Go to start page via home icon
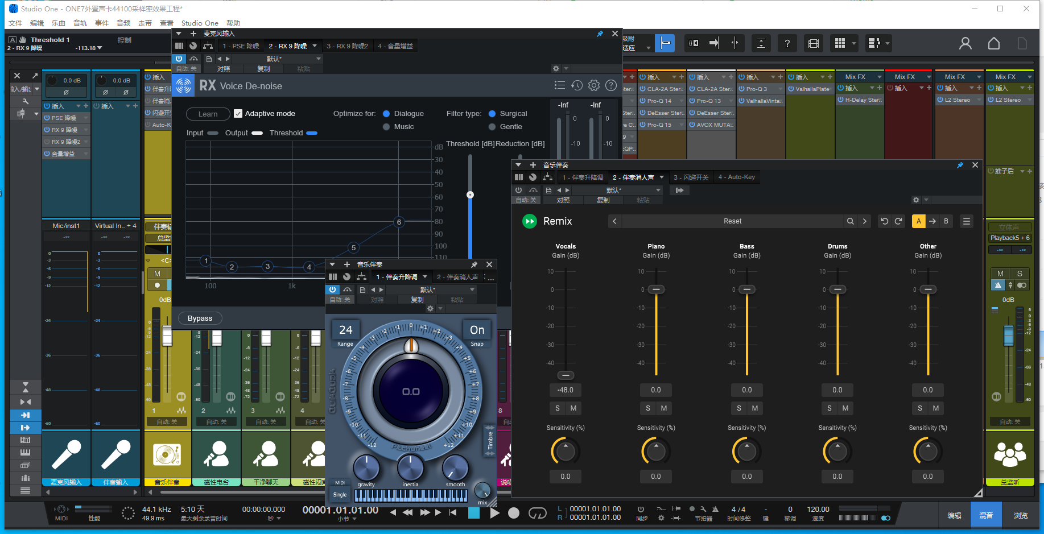The height and width of the screenshot is (534, 1044). click(994, 43)
